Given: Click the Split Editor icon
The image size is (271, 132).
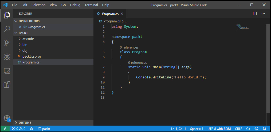Looking at the screenshot, I should pyautogui.click(x=255, y=14).
